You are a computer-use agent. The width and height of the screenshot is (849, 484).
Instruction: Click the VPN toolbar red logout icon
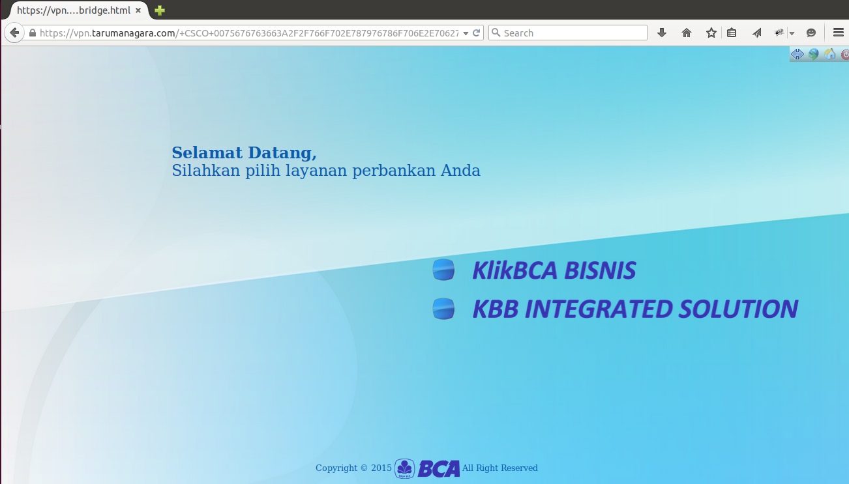click(844, 55)
